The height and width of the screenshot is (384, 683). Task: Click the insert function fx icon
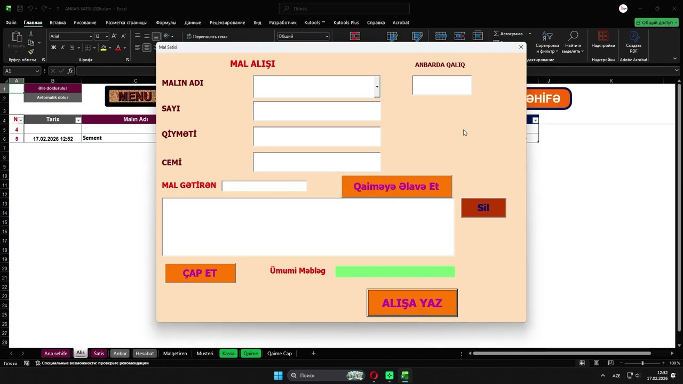(70, 71)
